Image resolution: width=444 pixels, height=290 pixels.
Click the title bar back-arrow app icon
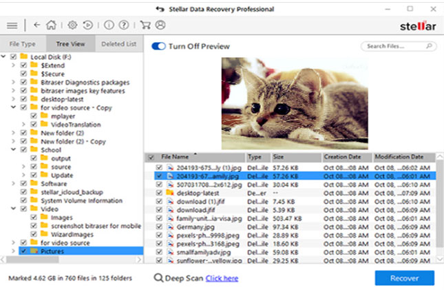(x=160, y=9)
